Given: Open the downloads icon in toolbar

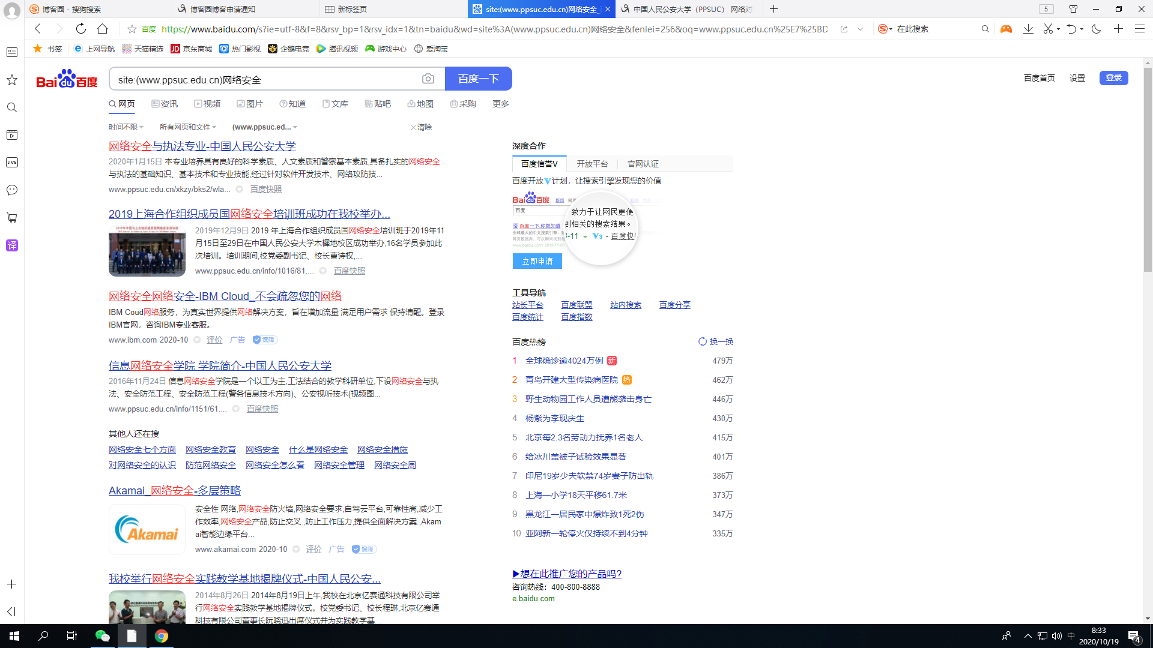Looking at the screenshot, I should point(1028,29).
